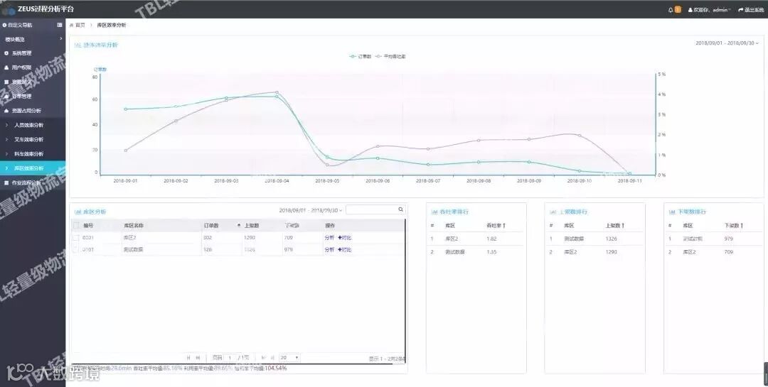
Task: Click the chart icon beside 下架数排行 title
Action: (672, 212)
